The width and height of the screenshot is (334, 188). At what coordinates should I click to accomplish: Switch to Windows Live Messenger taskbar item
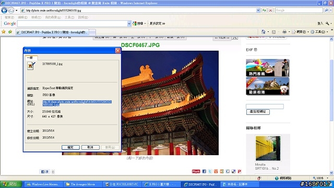coord(44,184)
